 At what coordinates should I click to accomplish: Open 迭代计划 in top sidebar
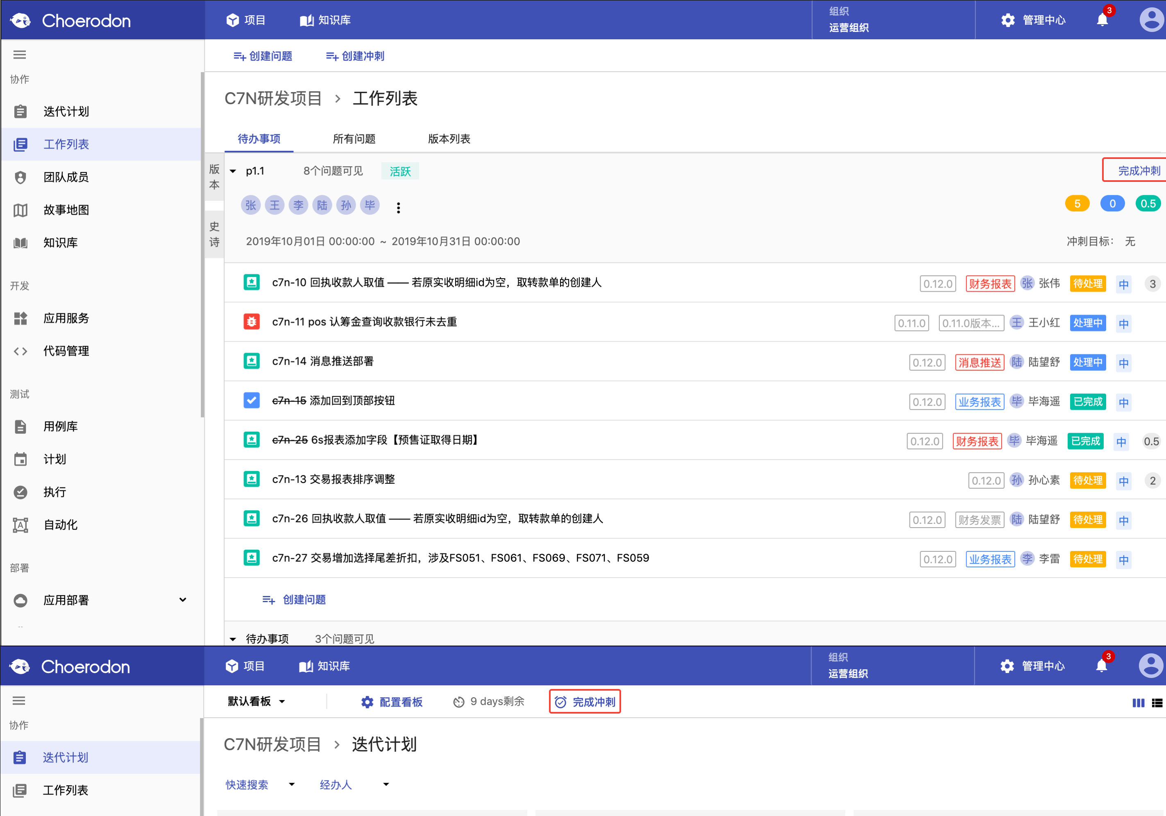(102, 112)
